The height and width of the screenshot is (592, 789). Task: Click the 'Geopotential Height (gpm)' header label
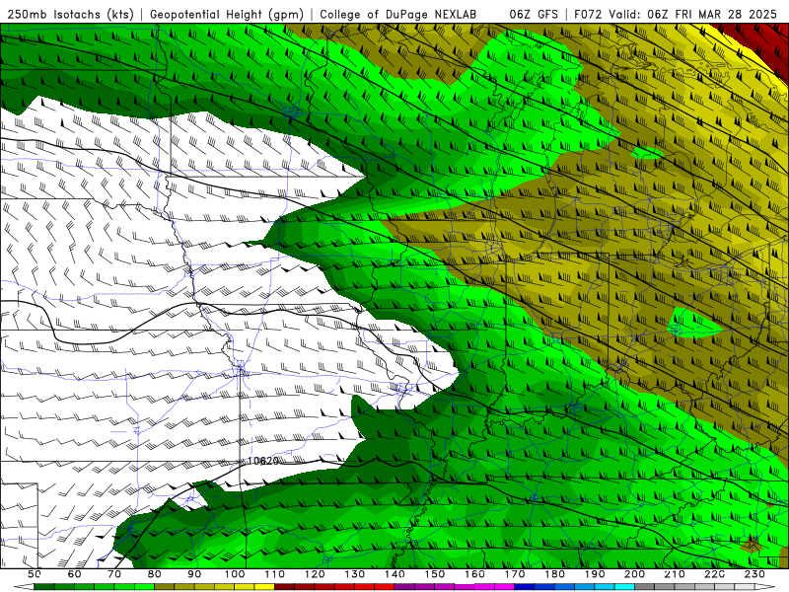227,14
